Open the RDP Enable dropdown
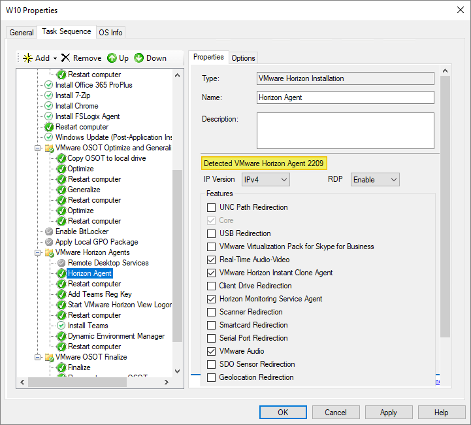This screenshot has height=425, width=471. pos(375,179)
